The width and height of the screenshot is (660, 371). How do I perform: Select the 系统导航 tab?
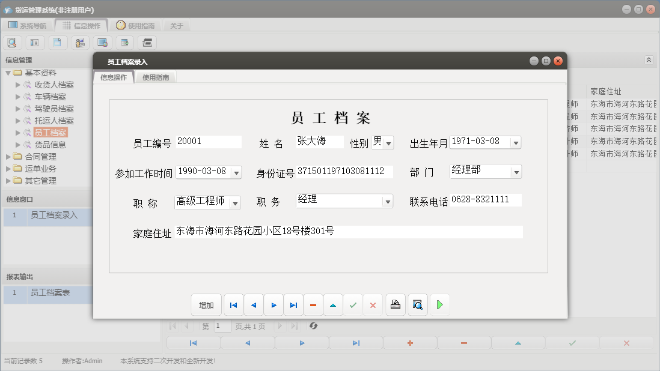pos(31,25)
